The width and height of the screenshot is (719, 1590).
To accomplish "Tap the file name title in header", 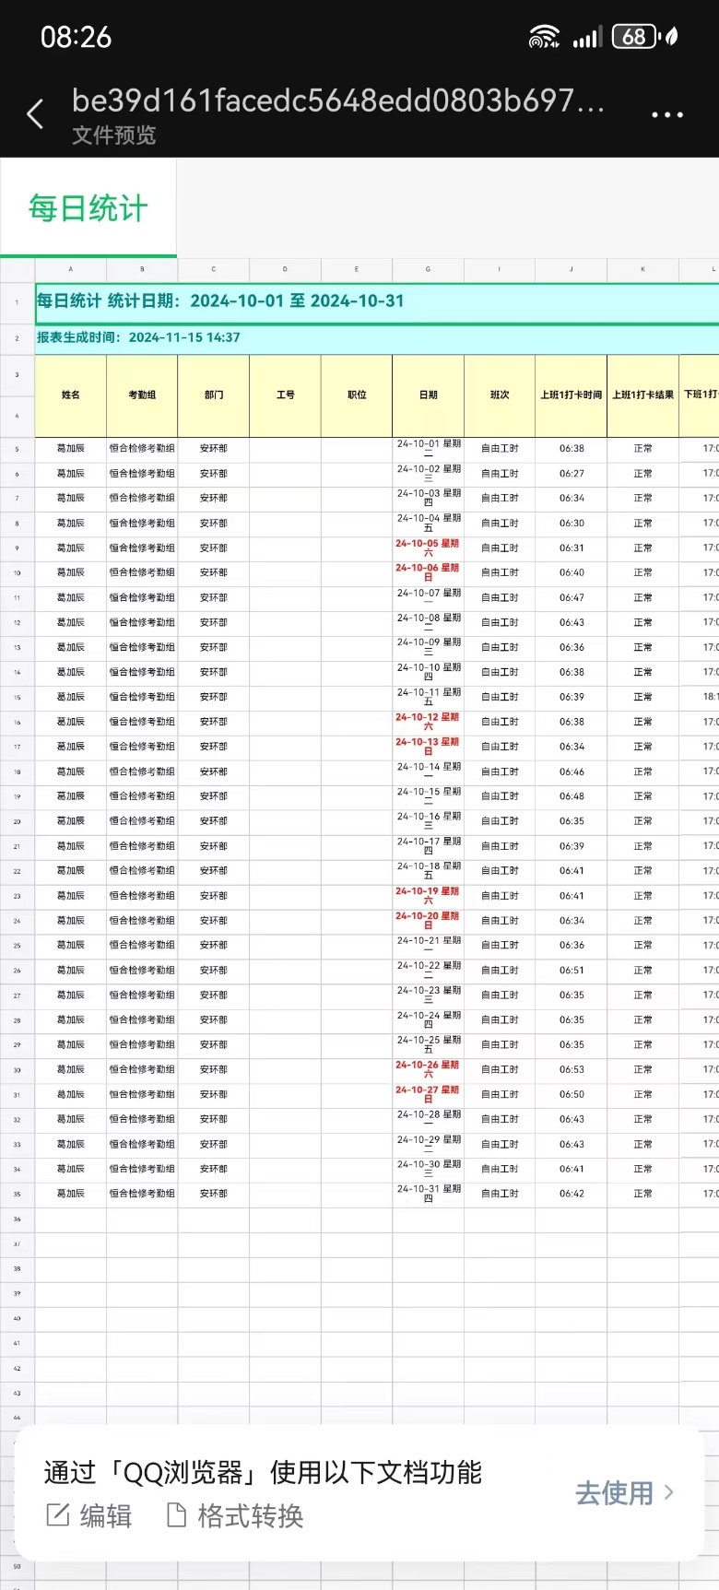I will click(x=337, y=100).
